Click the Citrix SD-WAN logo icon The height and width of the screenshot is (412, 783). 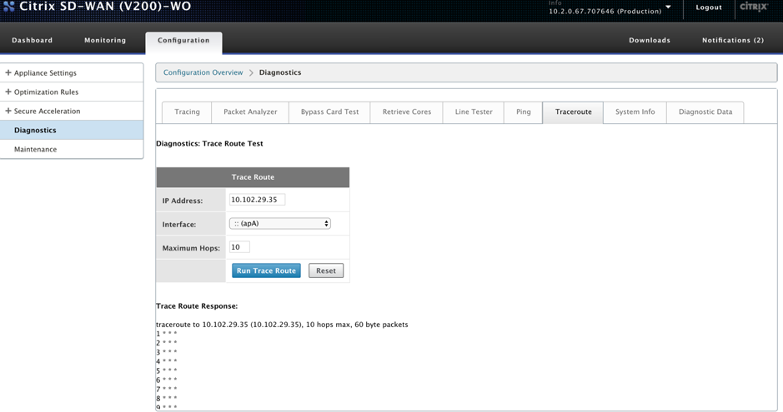[8, 6]
